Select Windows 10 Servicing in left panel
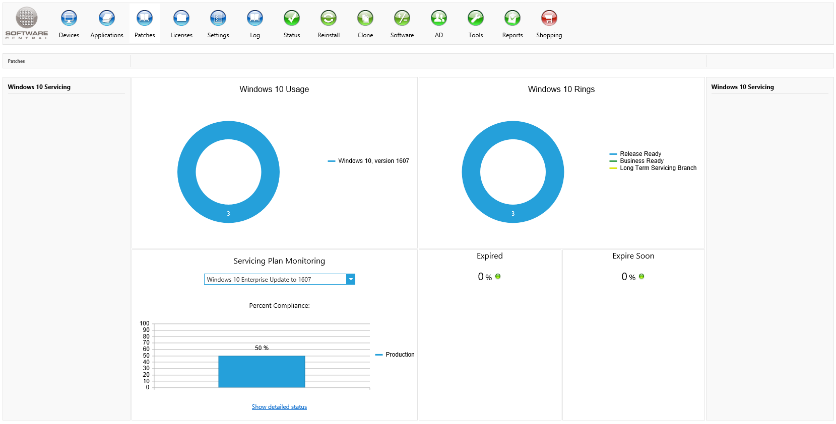This screenshot has height=424, width=836. [39, 87]
